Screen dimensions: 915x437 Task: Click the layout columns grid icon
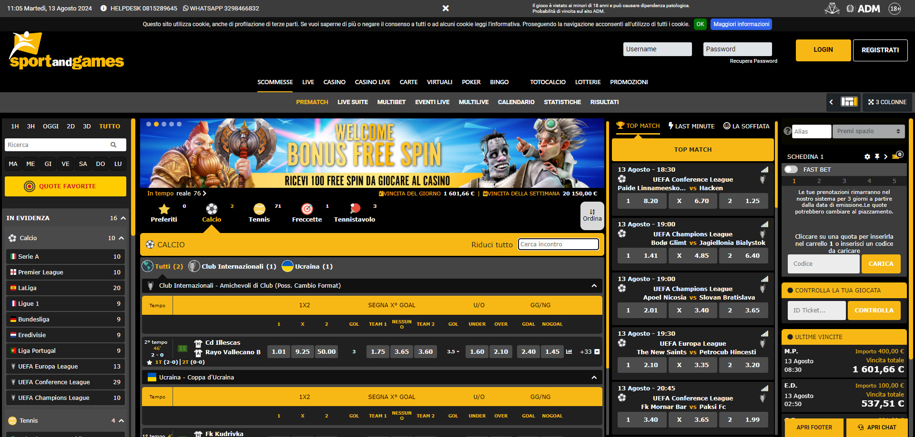[849, 102]
